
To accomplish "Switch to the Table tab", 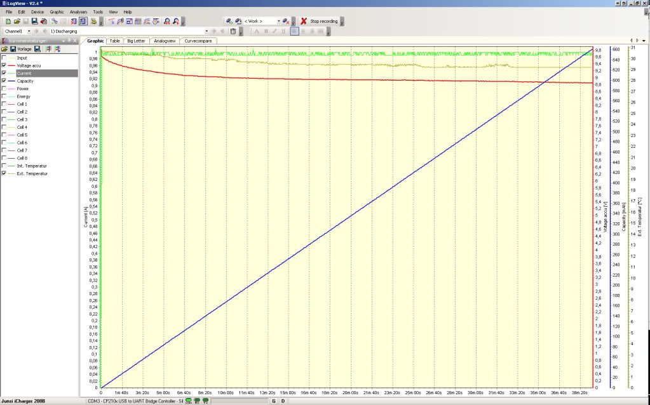I will point(114,41).
